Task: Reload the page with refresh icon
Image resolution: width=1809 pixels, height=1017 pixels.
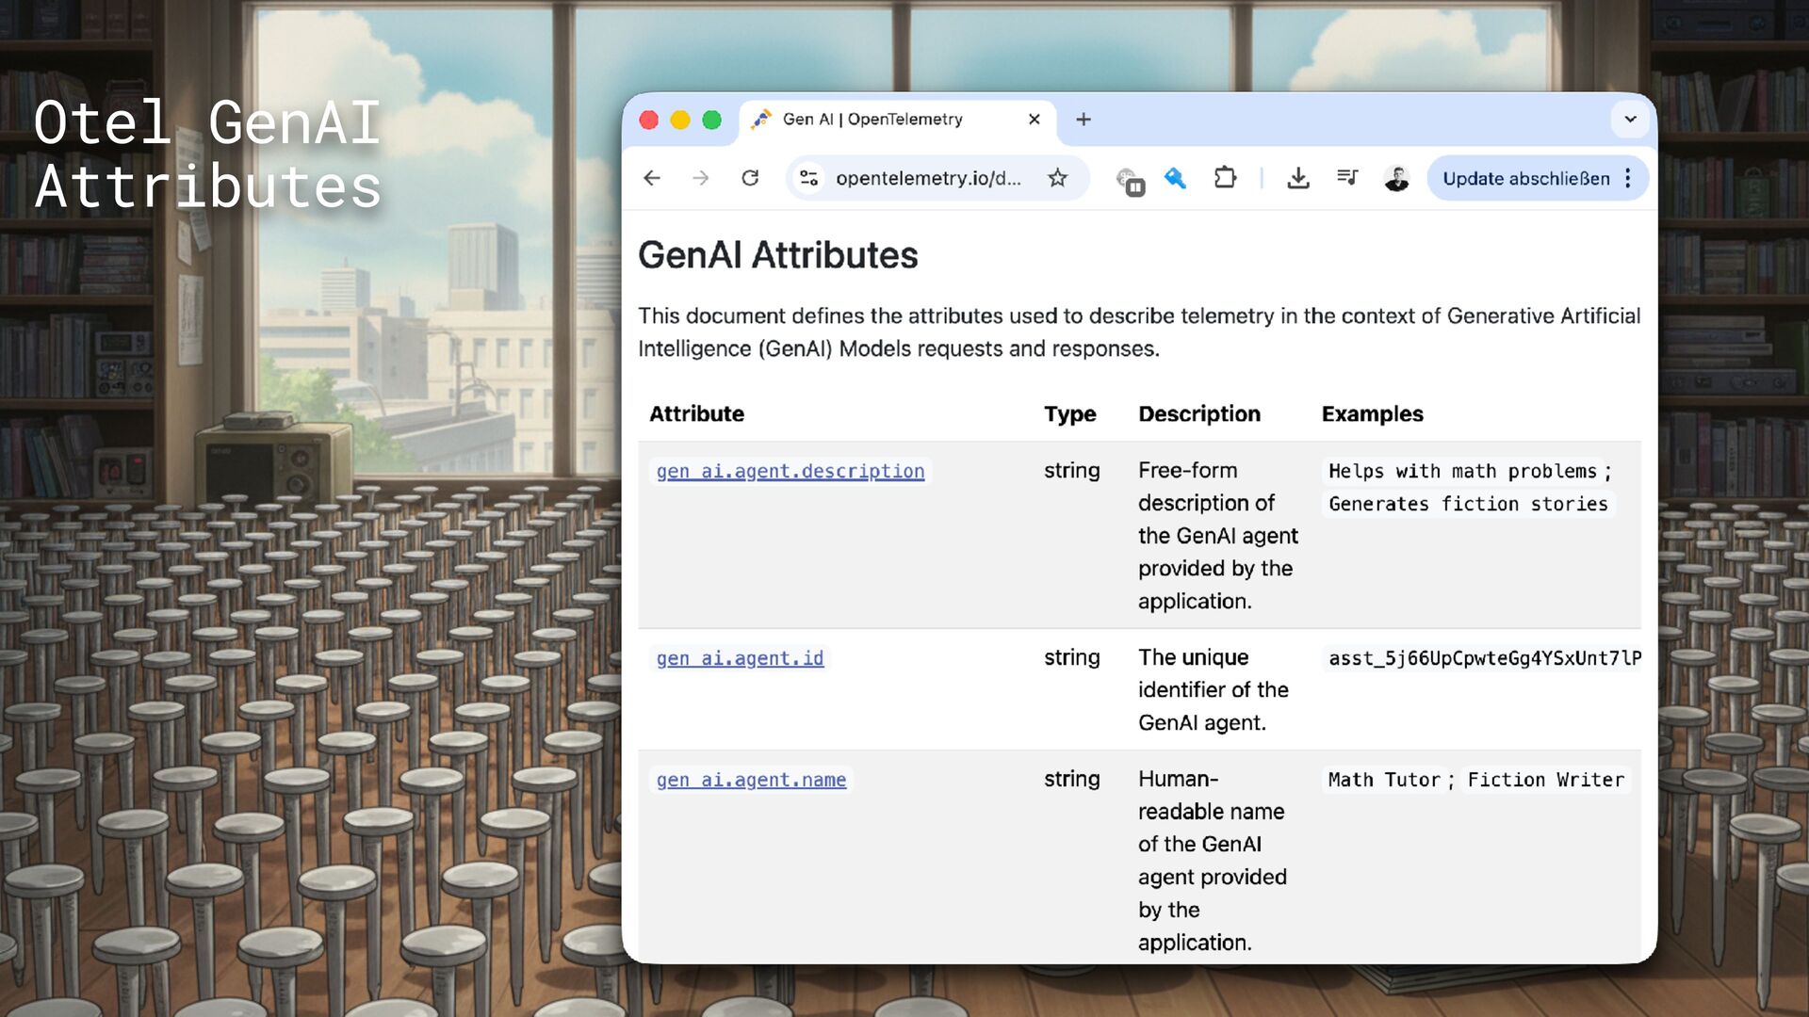Action: click(x=750, y=178)
